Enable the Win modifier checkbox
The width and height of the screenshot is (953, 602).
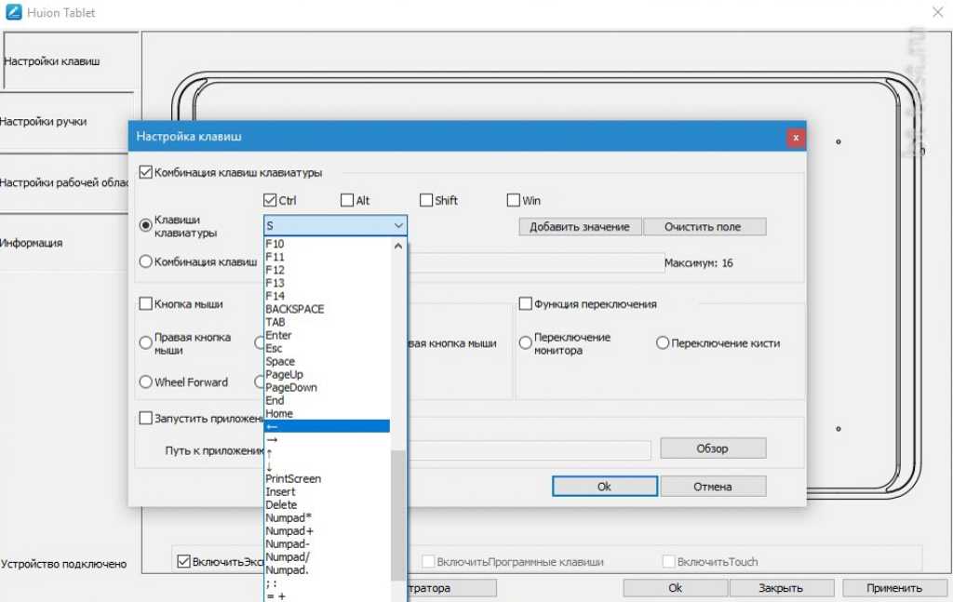coord(513,200)
